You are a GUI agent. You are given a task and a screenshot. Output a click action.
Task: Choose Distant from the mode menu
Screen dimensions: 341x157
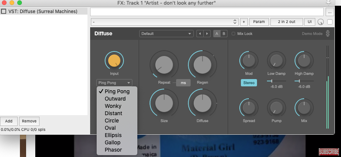point(117,113)
